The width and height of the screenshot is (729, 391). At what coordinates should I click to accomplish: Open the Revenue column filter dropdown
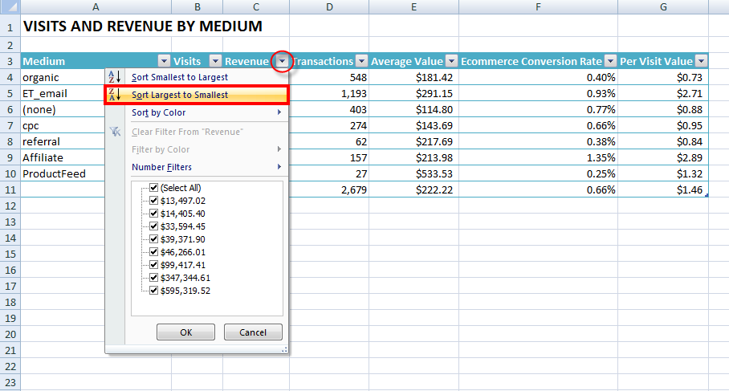pos(282,61)
